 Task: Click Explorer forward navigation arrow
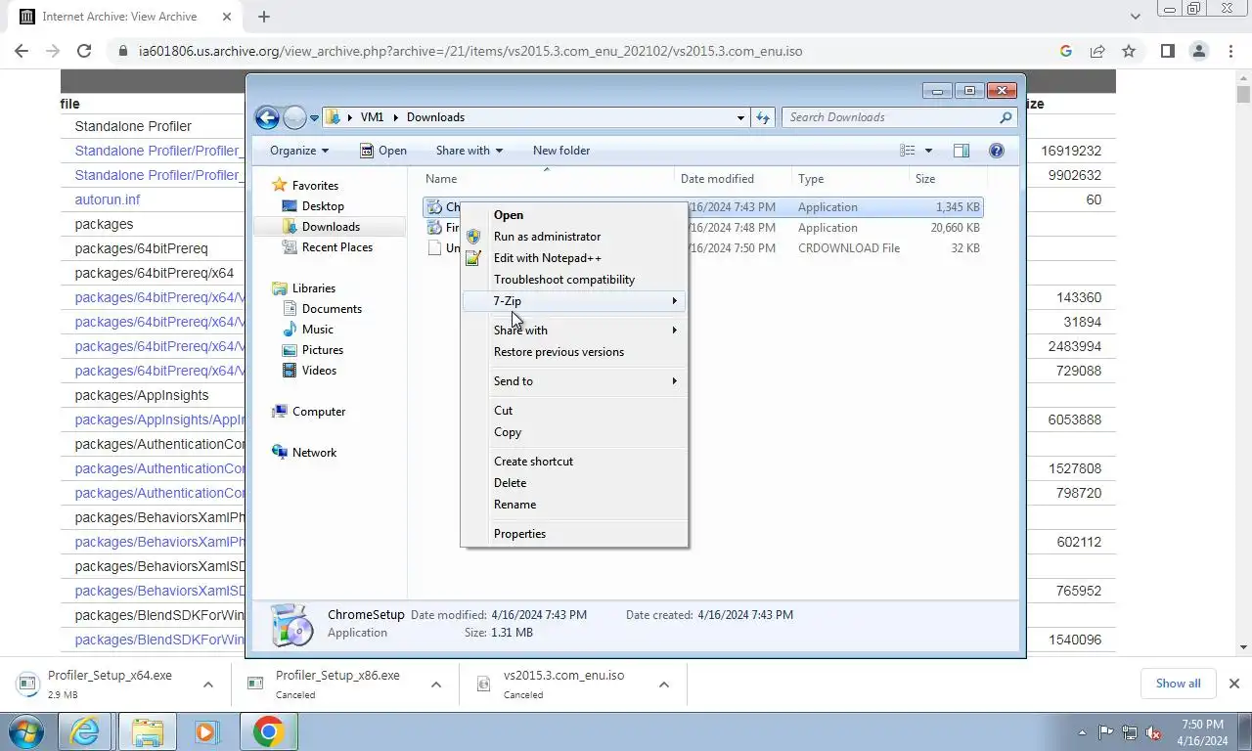tap(294, 117)
